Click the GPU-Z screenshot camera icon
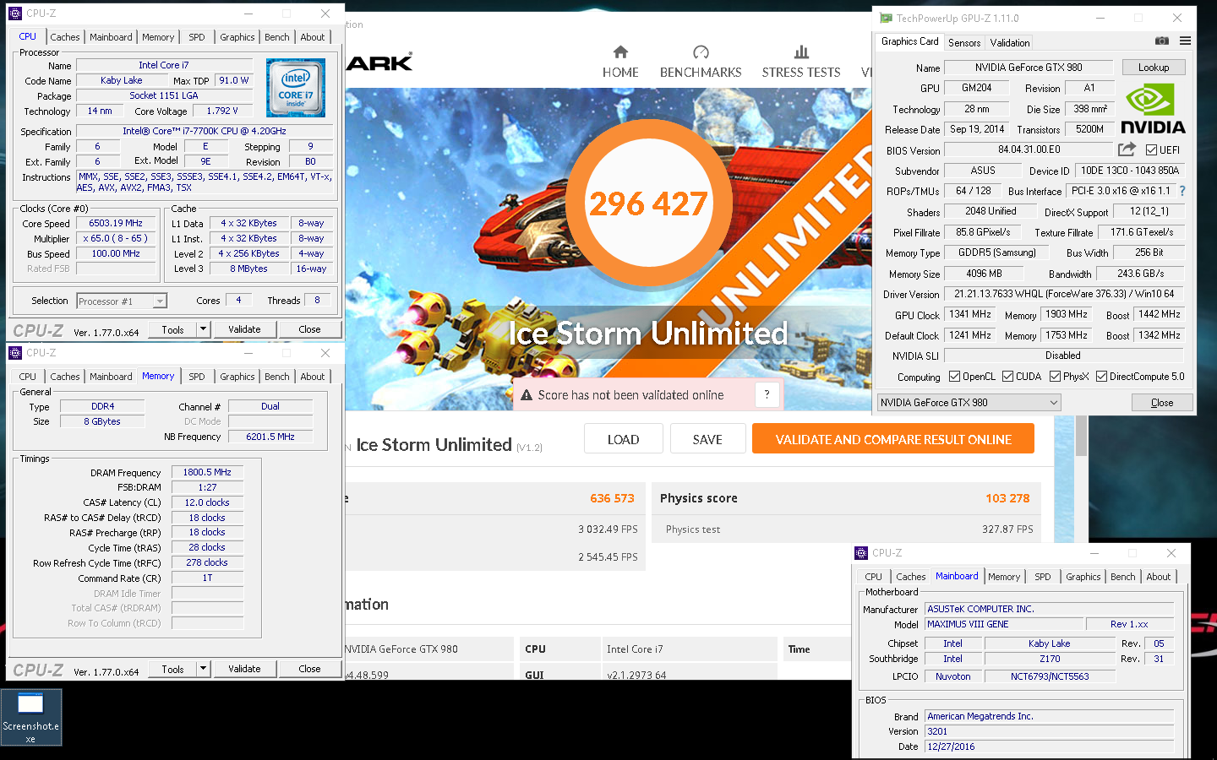This screenshot has height=760, width=1217. pos(1162,41)
